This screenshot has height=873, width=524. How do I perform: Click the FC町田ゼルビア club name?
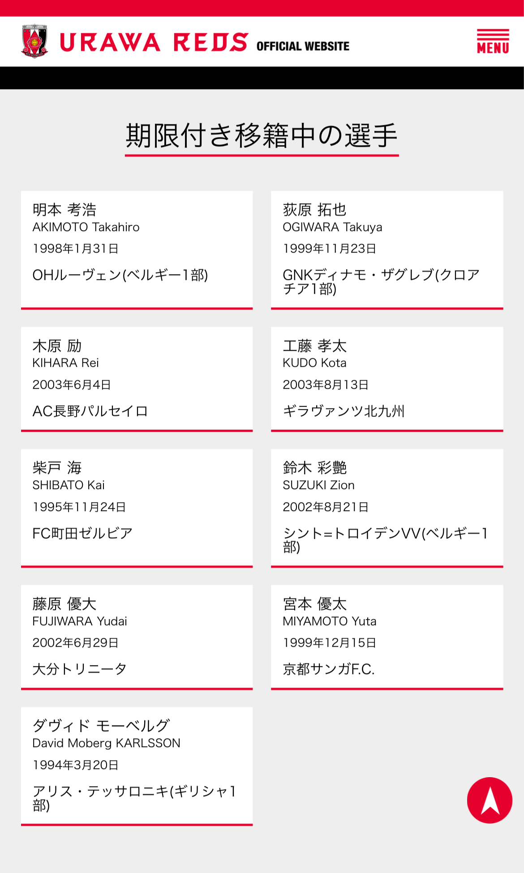[82, 533]
